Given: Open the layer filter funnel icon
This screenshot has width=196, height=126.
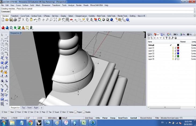Looking at the screenshot, I should (166, 38).
